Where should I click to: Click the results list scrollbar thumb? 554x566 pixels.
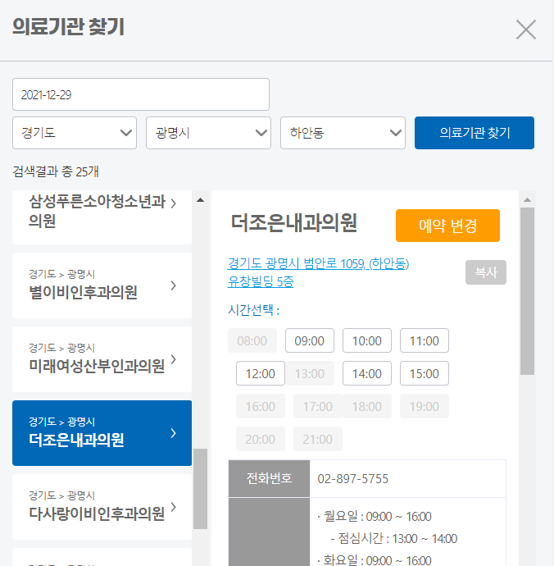(200, 489)
